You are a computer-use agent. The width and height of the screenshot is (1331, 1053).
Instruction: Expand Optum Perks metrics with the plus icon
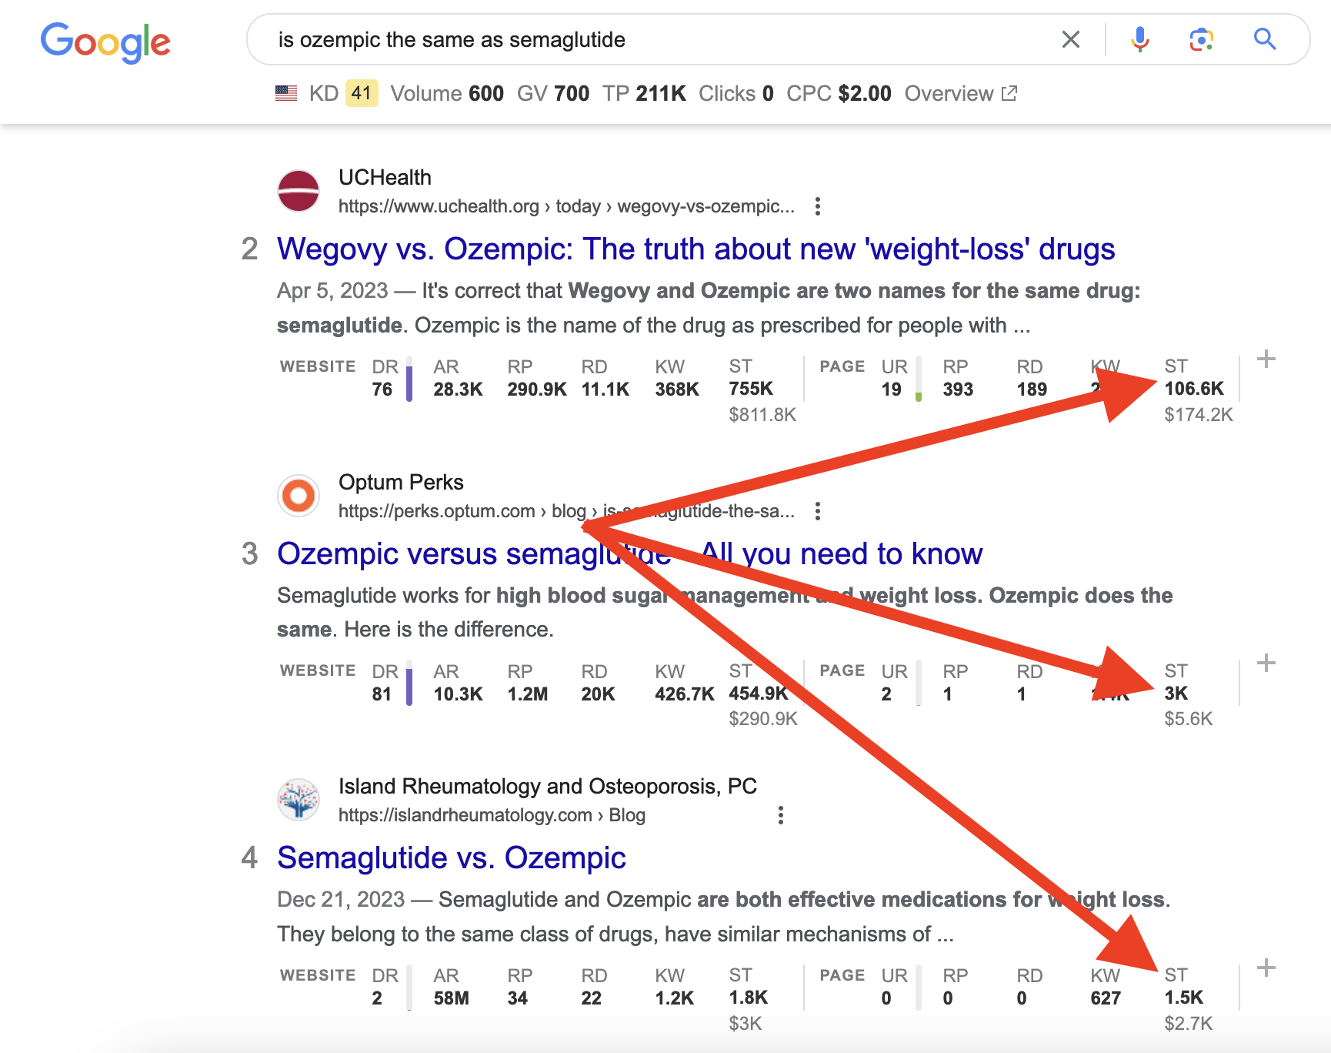(1266, 663)
